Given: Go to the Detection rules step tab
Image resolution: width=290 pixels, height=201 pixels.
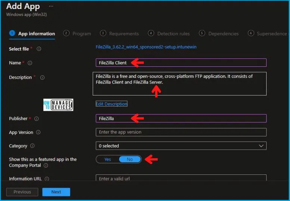Looking at the screenshot, I should pos(169,34).
